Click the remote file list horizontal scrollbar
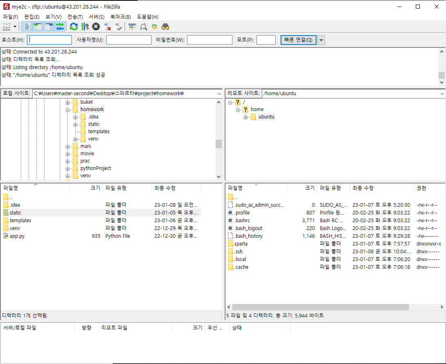The width and height of the screenshot is (446, 364). [320, 307]
